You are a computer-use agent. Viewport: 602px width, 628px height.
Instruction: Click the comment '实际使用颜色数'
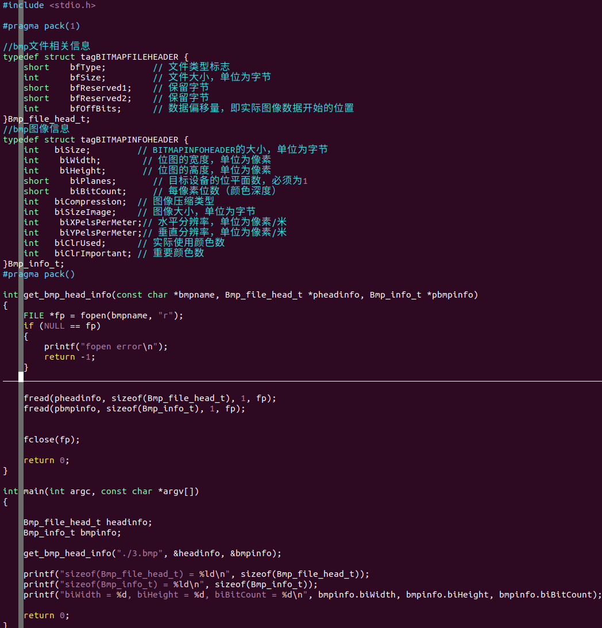click(188, 242)
